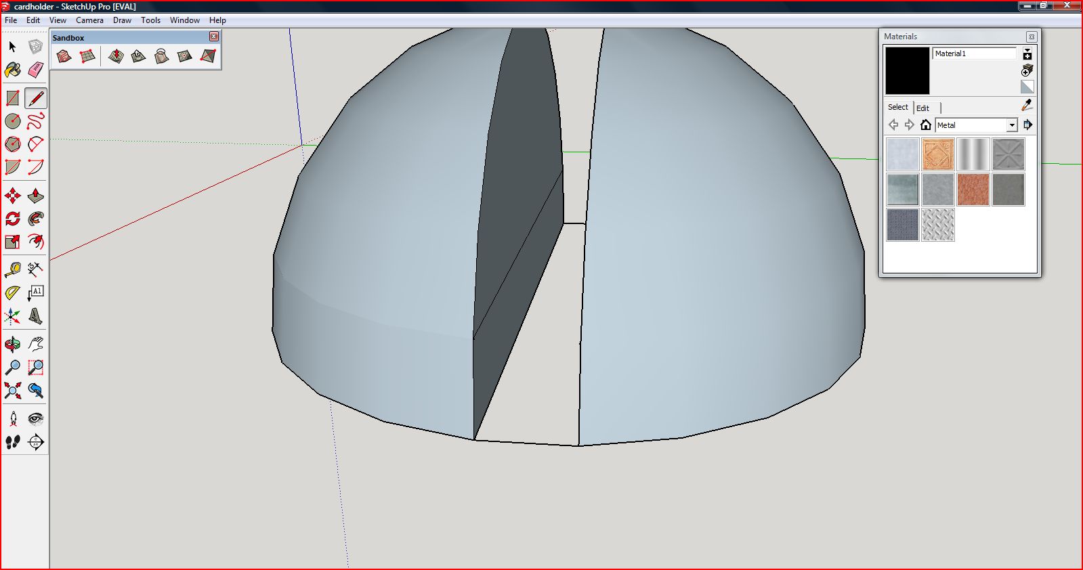Activate the Zoom magnifier tool
This screenshot has height=570, width=1083.
point(13,368)
